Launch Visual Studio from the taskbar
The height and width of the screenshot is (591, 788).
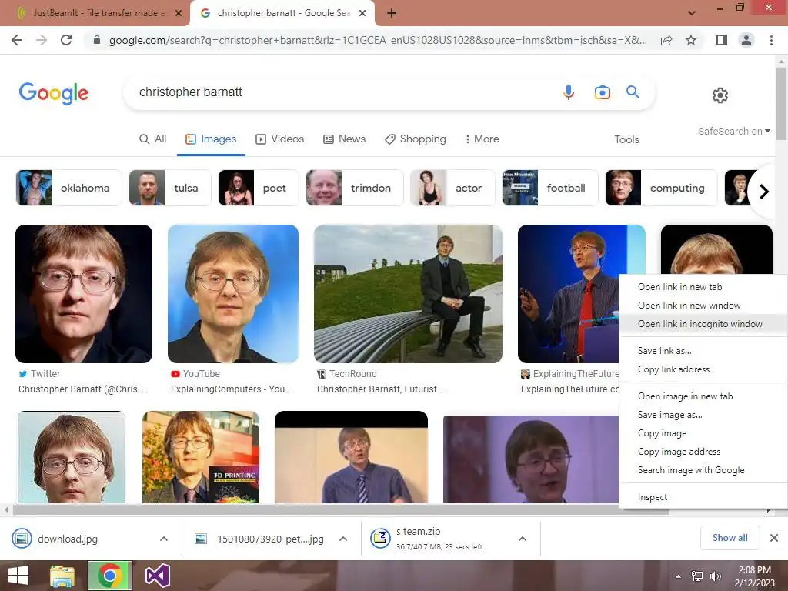[157, 576]
